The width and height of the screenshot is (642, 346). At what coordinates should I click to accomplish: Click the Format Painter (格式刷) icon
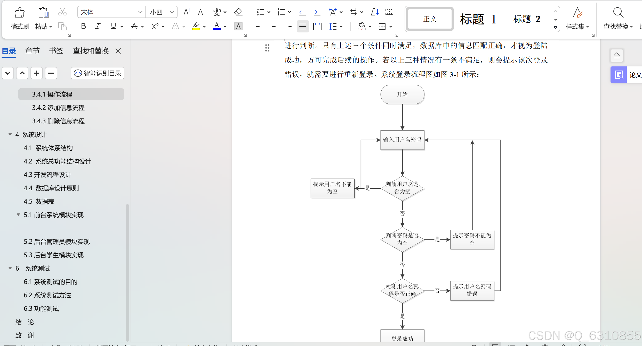[20, 12]
